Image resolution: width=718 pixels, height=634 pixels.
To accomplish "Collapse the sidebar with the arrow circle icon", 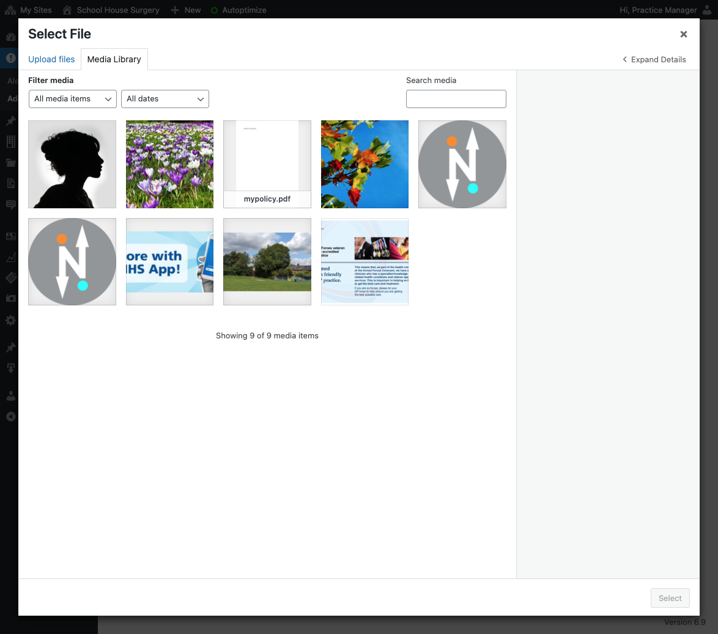I will pyautogui.click(x=10, y=417).
